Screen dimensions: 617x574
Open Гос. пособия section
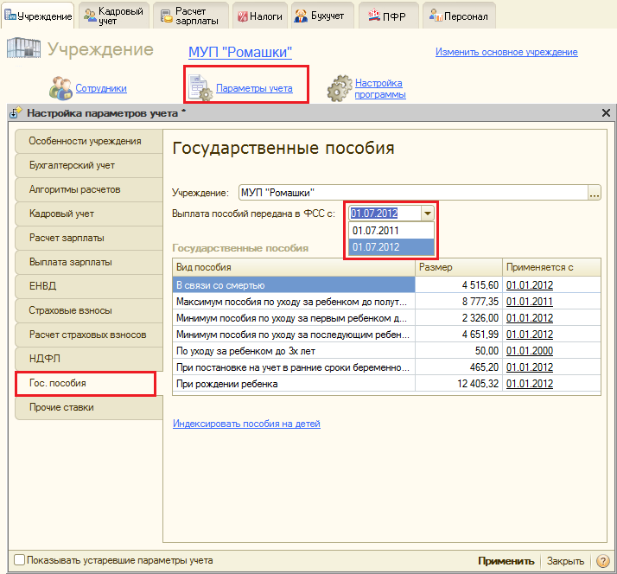point(86,384)
